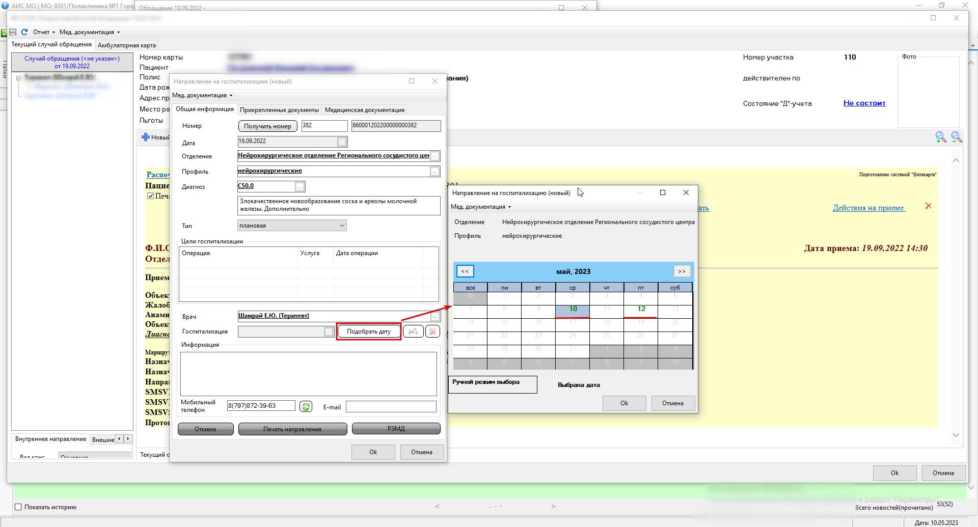The height and width of the screenshot is (527, 978).
Task: Open 'Внутреннее направление' tab
Action: click(50, 439)
